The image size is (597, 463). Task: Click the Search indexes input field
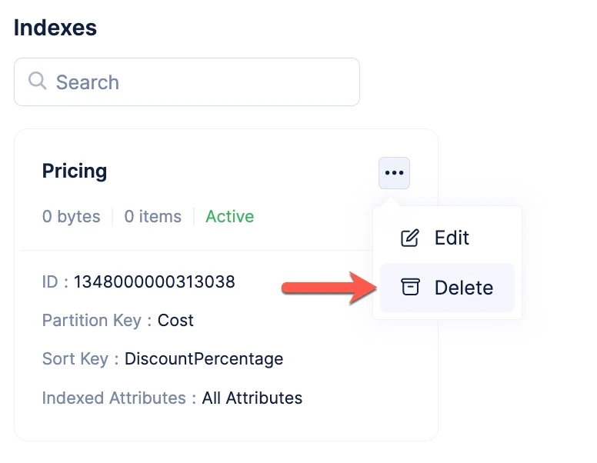click(186, 82)
